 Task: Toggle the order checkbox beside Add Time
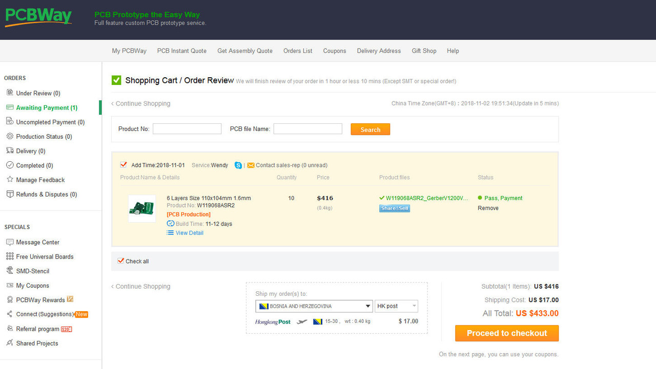coord(123,165)
